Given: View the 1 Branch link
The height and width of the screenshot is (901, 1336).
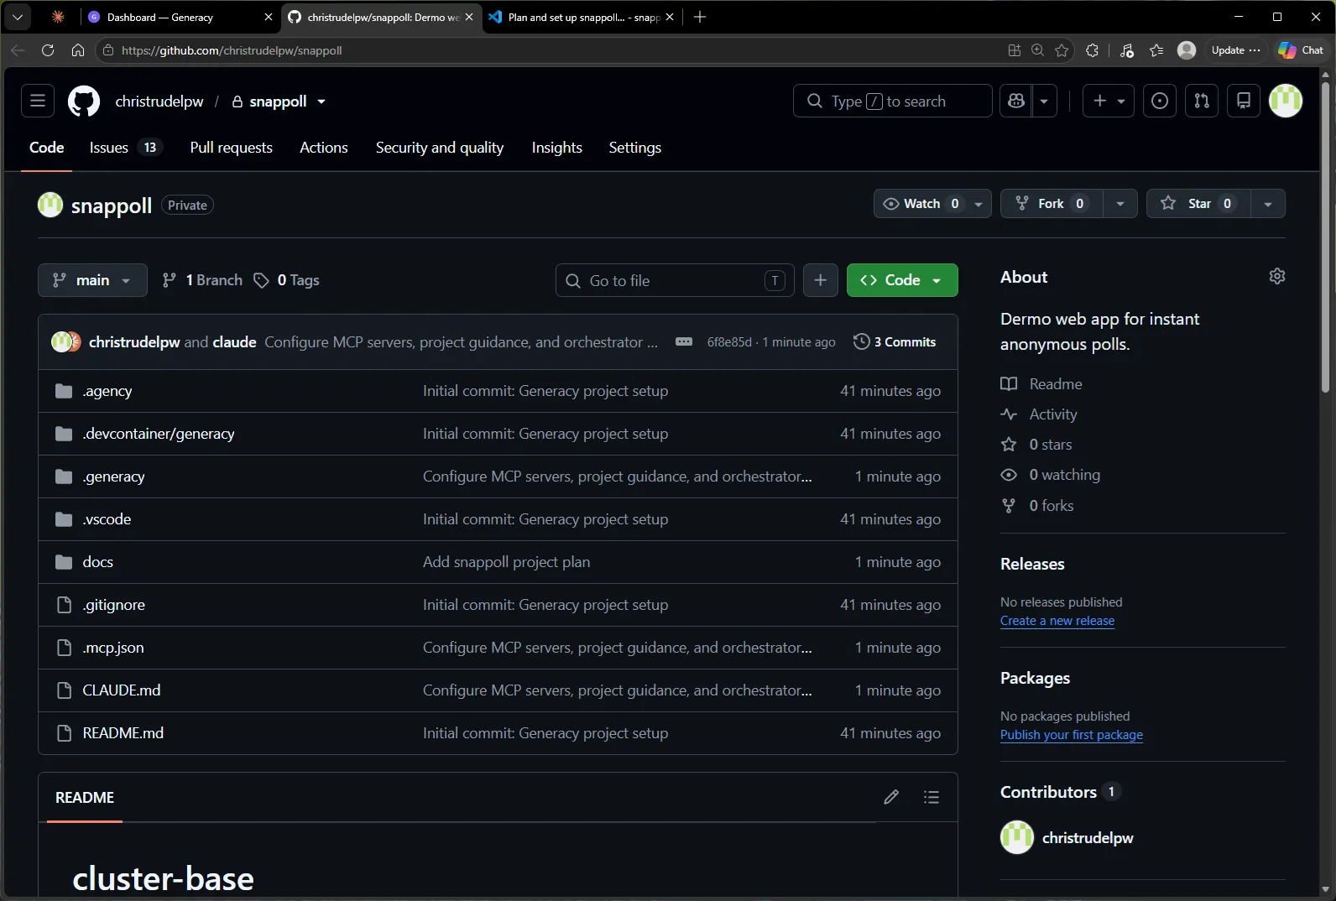Looking at the screenshot, I should 202,280.
